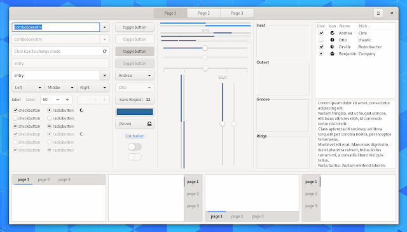Click the icon beside Andrea in list
This screenshot has height=232, width=407.
(332, 33)
